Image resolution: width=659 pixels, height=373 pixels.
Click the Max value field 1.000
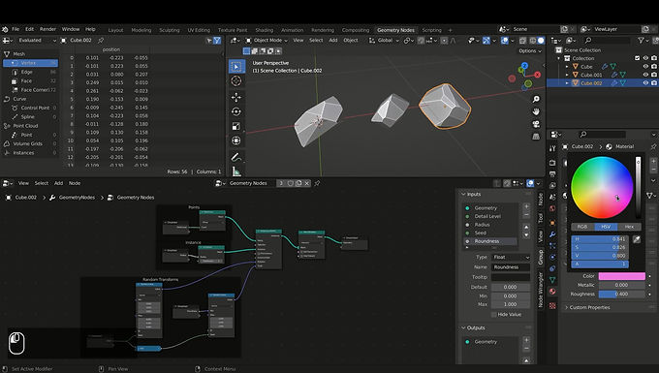click(511, 304)
